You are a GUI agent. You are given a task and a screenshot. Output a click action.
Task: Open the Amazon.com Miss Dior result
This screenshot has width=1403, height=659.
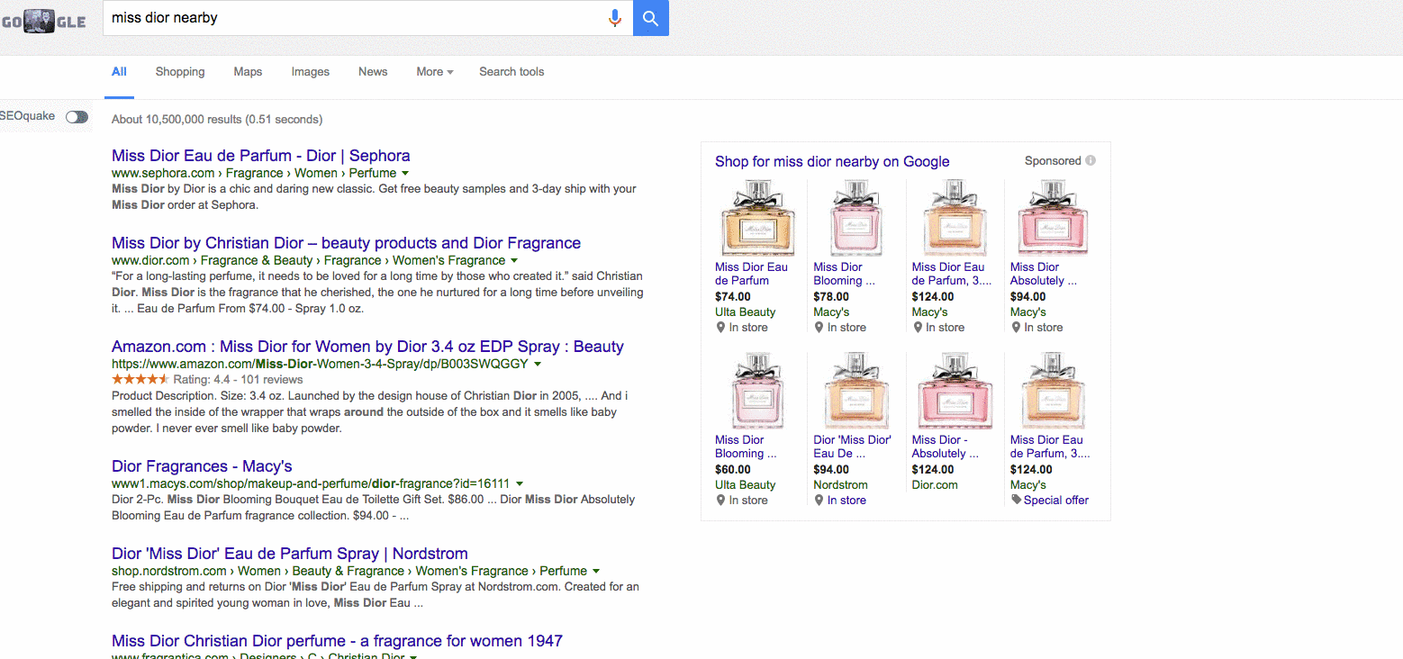367,347
